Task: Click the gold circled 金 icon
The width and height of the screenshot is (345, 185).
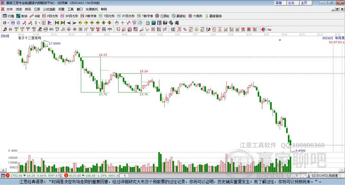Action: click(x=196, y=29)
